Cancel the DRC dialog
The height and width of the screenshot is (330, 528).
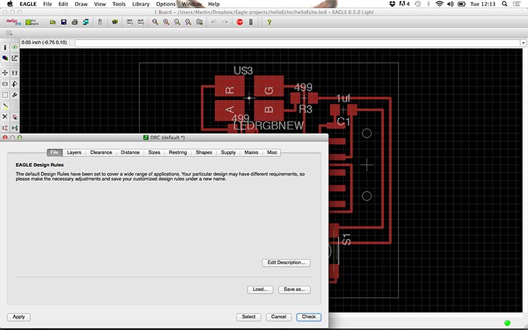tap(279, 317)
